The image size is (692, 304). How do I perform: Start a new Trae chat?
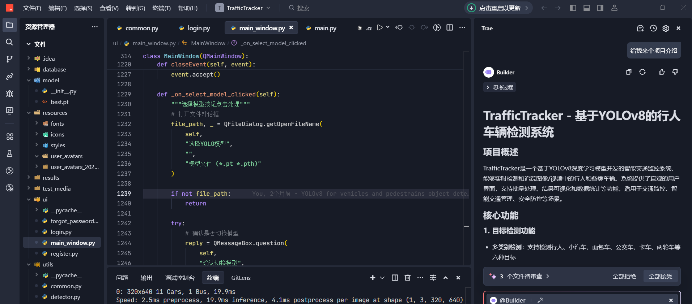640,28
